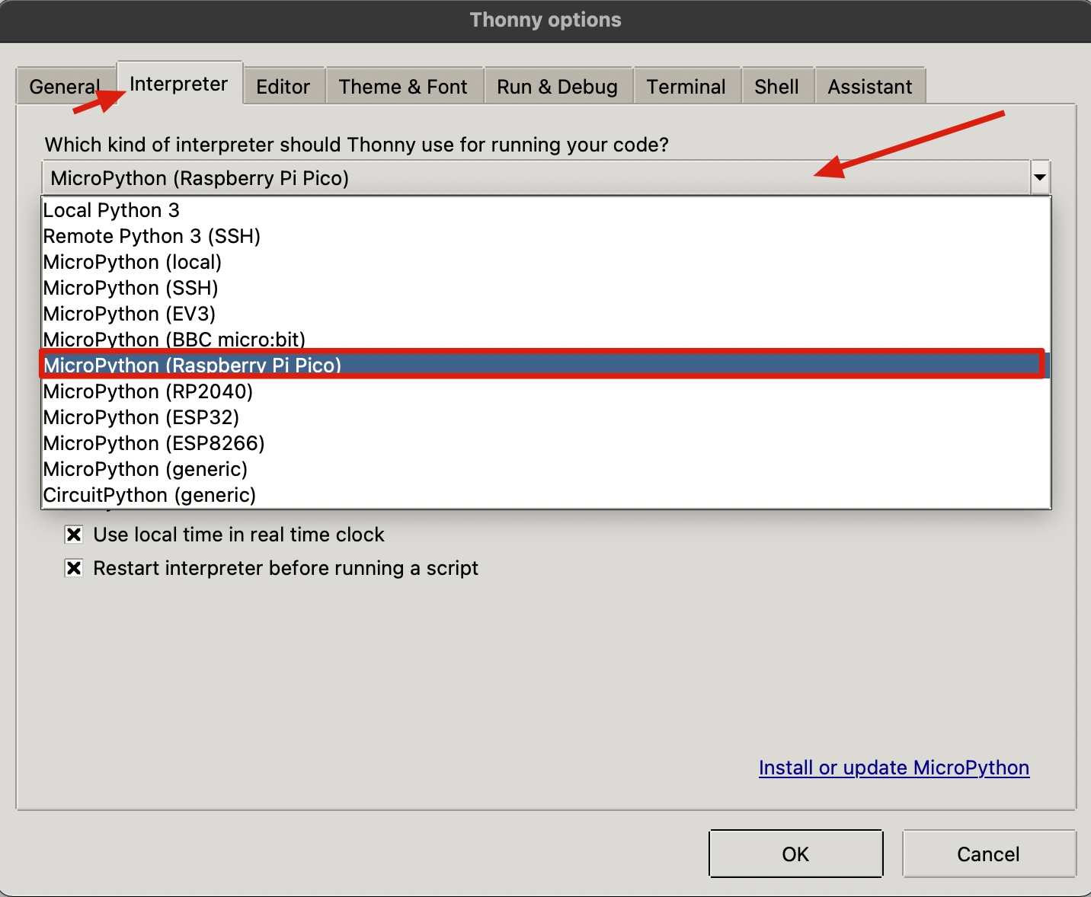Click the Cancel button
Viewport: 1091px width, 897px height.
coord(988,854)
